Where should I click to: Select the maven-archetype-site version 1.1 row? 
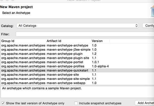pyautogui.click(x=77, y=75)
